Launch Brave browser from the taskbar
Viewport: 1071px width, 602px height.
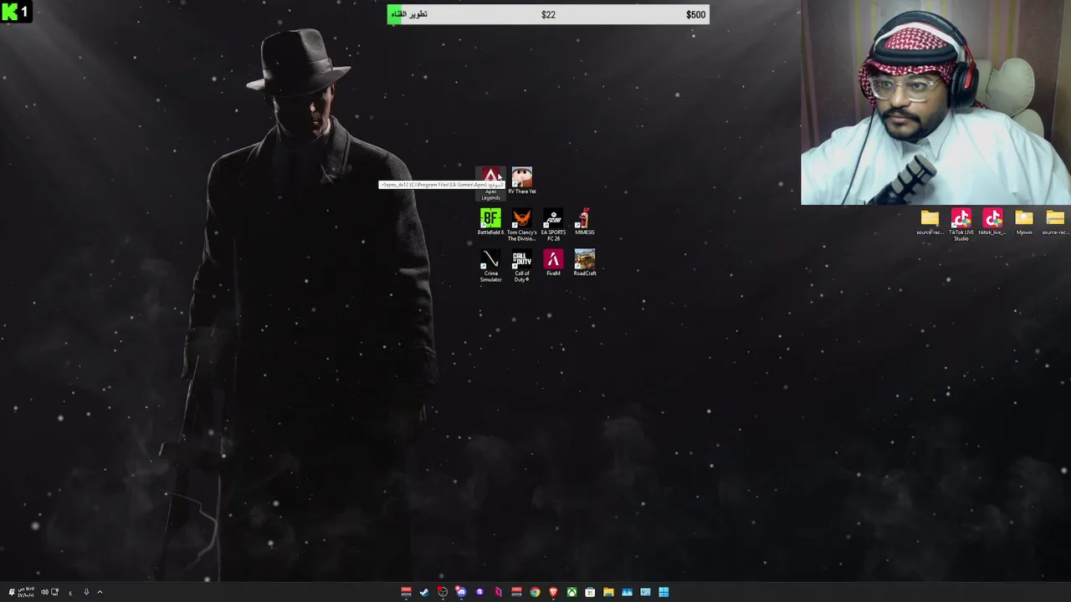point(553,592)
